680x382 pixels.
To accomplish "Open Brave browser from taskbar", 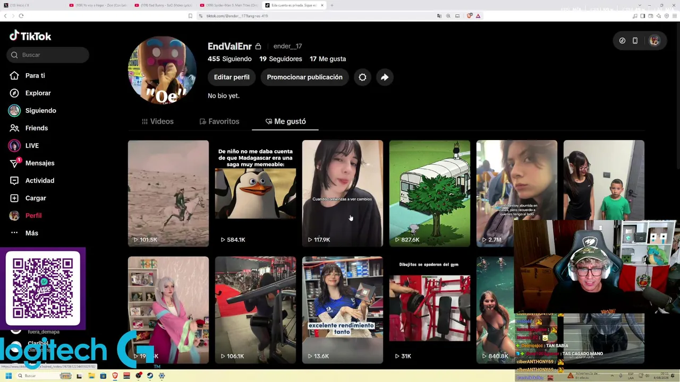I will [x=115, y=376].
